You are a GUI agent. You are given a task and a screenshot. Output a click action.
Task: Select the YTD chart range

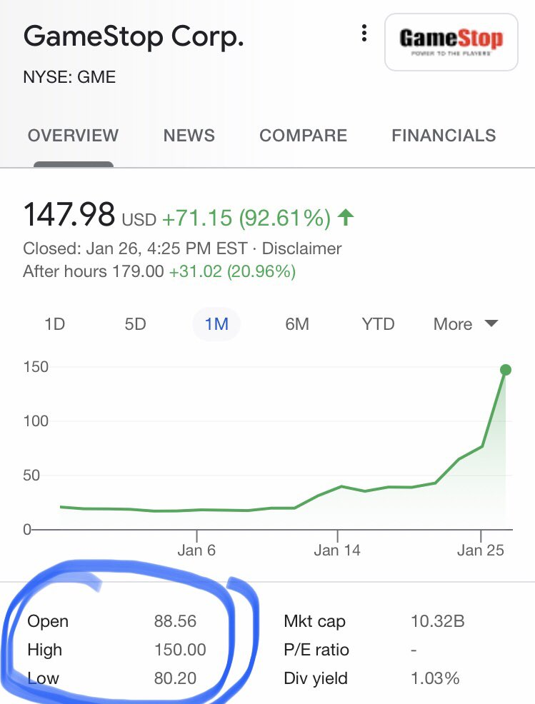[x=378, y=324]
